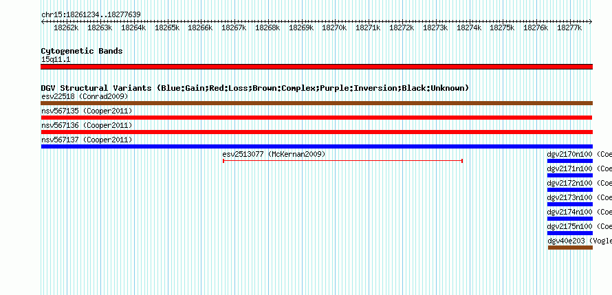Viewport: 612px width, 295px height.
Task: Click the 18267k ruler tick label
Action: pos(234,28)
